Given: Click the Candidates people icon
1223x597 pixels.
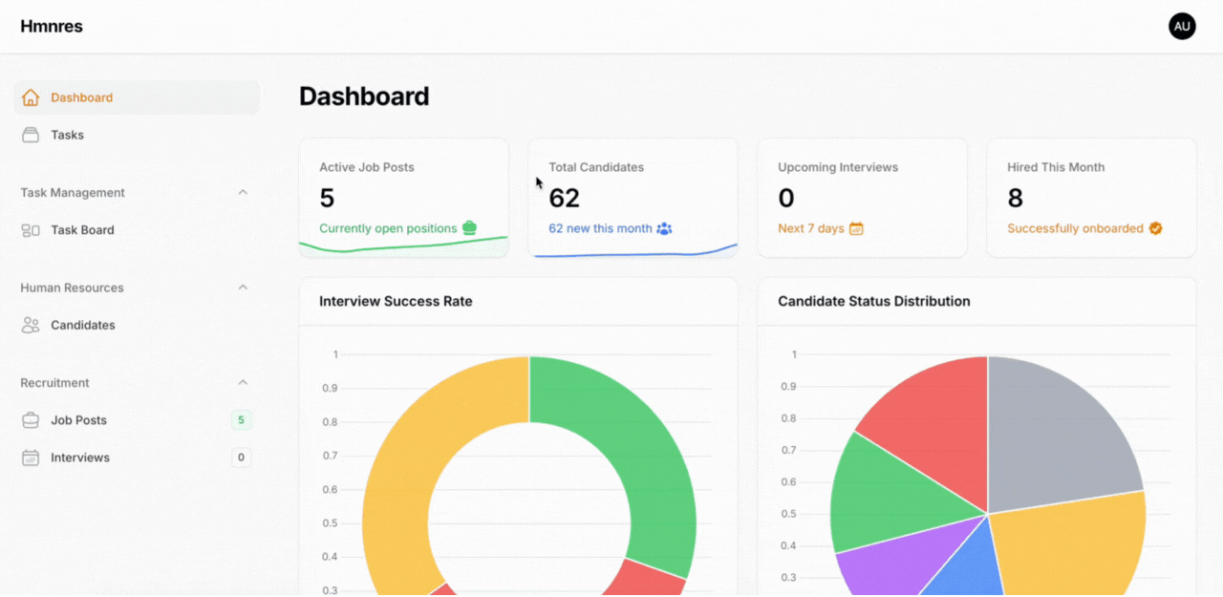Looking at the screenshot, I should click(31, 325).
